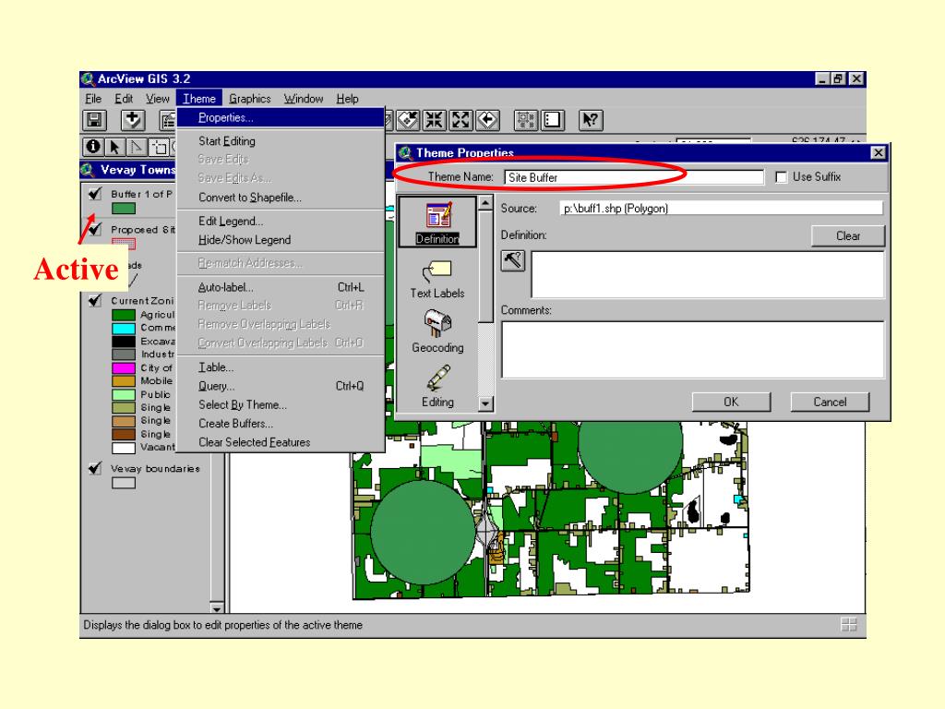The width and height of the screenshot is (945, 709).
Task: Click the Zoom to Active Theme icon
Action: pos(408,121)
